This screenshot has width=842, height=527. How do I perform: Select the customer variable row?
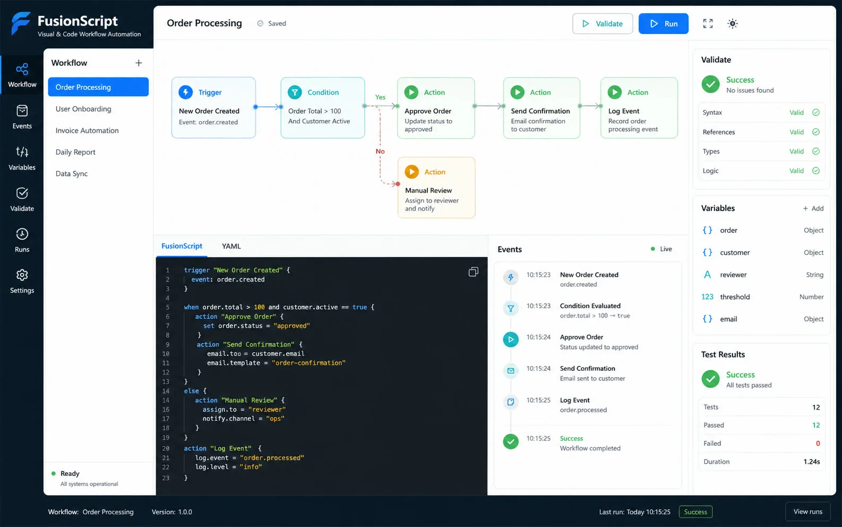[762, 252]
